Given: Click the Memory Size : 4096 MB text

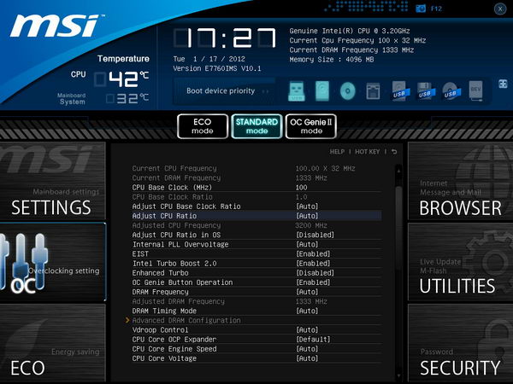Looking at the screenshot, I should tap(332, 60).
